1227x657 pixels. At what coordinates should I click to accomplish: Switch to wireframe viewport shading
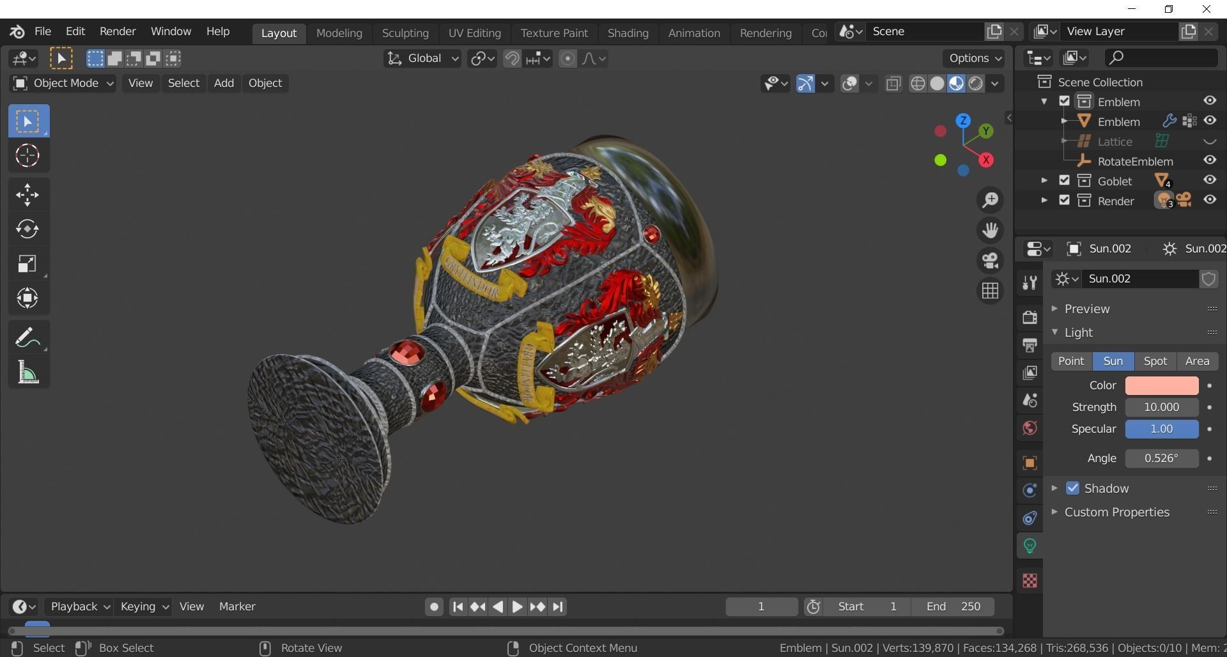pyautogui.click(x=918, y=84)
